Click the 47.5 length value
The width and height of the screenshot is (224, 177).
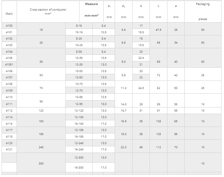pyautogui.click(x=158, y=30)
